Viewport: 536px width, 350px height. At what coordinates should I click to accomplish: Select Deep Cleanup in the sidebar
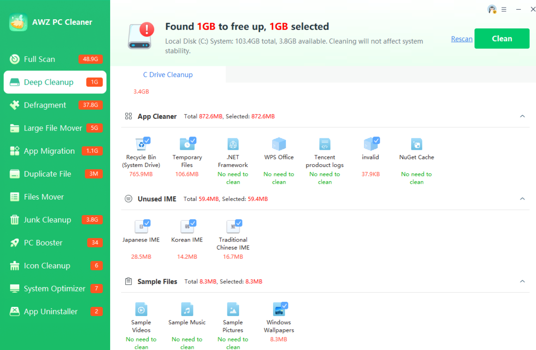(55, 82)
